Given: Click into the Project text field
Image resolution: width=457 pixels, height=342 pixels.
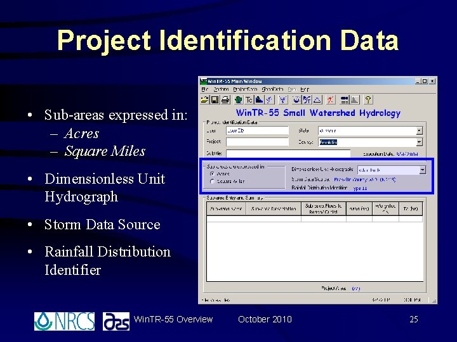Looking at the screenshot, I should coord(257,142).
